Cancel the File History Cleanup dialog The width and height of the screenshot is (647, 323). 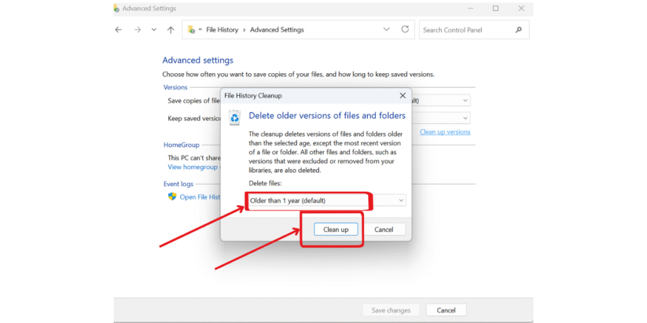[x=384, y=230]
